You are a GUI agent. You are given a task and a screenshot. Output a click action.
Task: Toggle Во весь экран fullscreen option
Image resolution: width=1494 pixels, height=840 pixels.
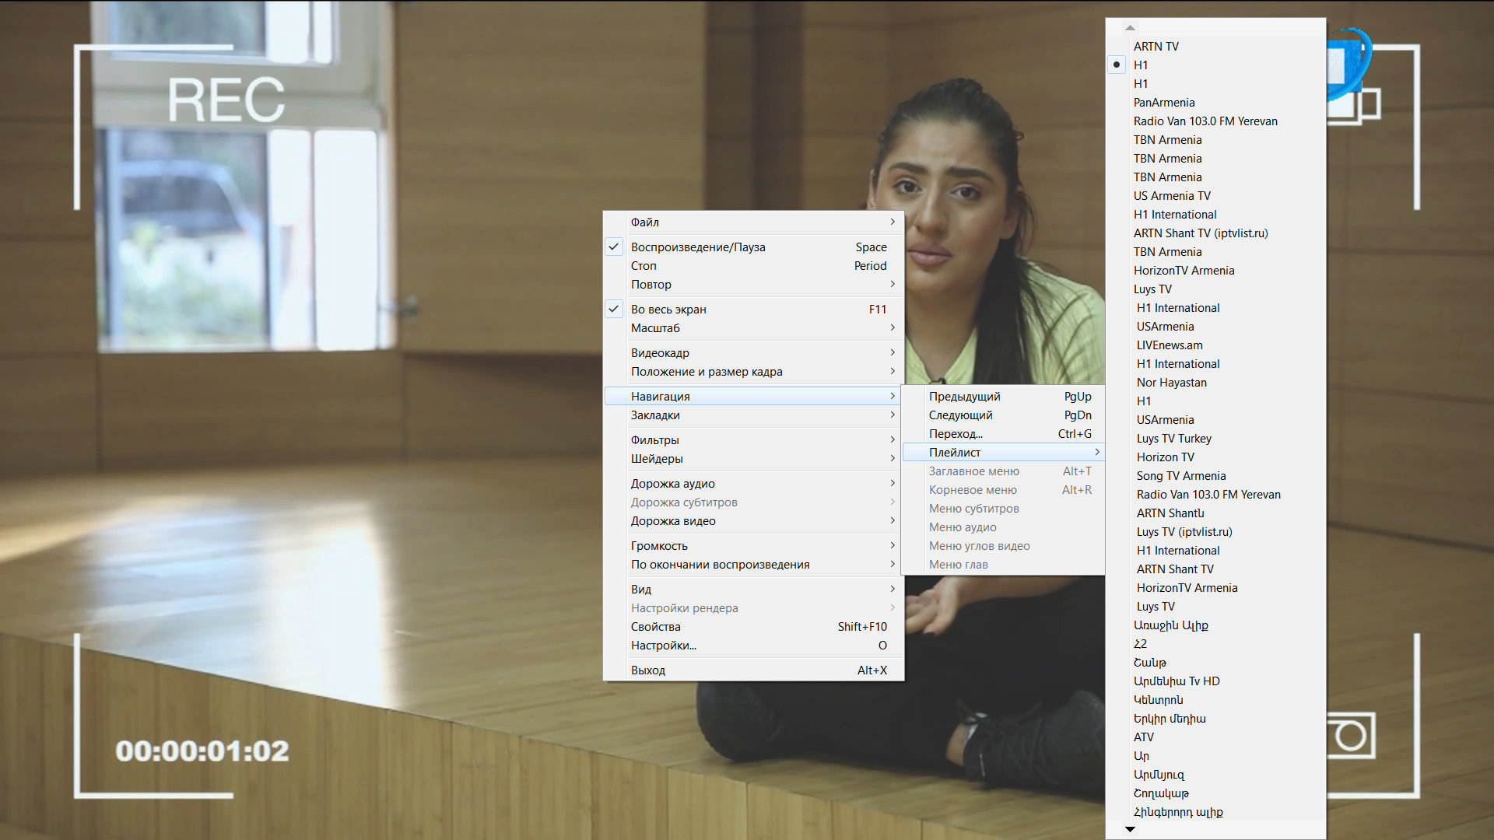pyautogui.click(x=668, y=310)
